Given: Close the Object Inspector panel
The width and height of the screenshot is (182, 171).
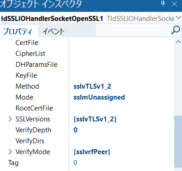Looking at the screenshot, I should pos(174,4).
